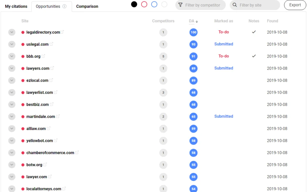The image size is (307, 192).
Task: Click the Marked as column header
Action: tap(224, 21)
